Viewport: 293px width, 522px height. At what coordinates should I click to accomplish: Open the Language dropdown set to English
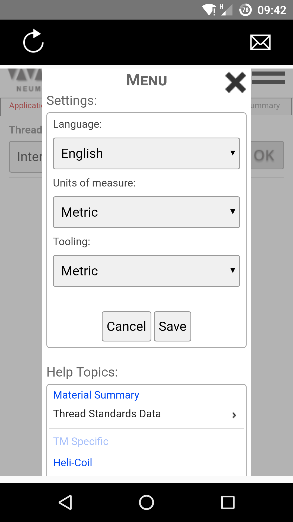point(146,154)
